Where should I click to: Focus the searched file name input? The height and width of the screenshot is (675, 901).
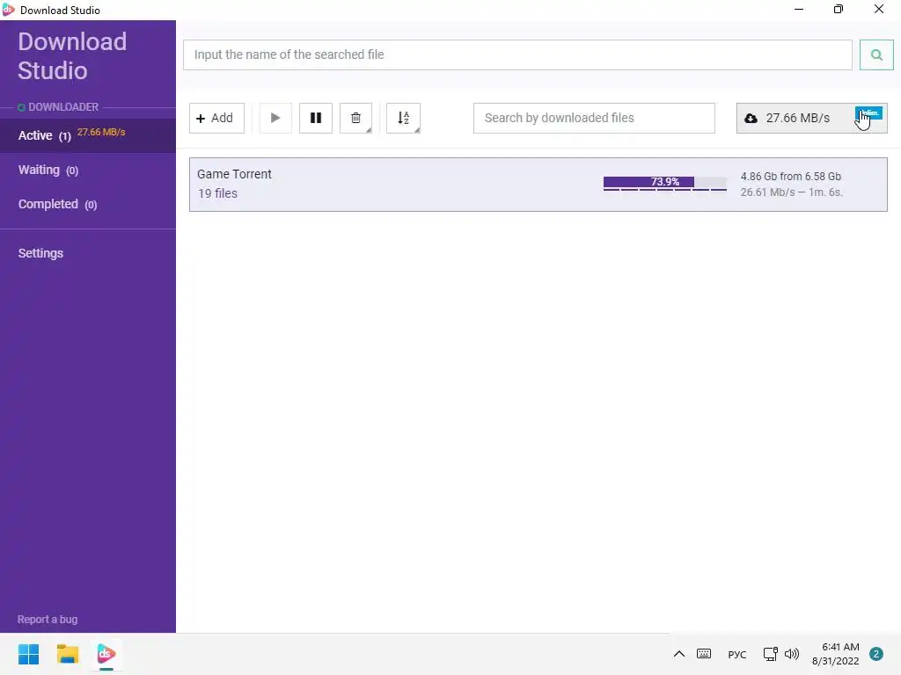[517, 55]
